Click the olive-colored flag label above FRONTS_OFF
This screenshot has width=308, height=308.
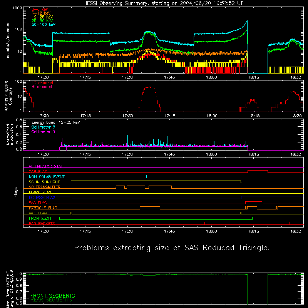pyautogui.click(x=38, y=213)
